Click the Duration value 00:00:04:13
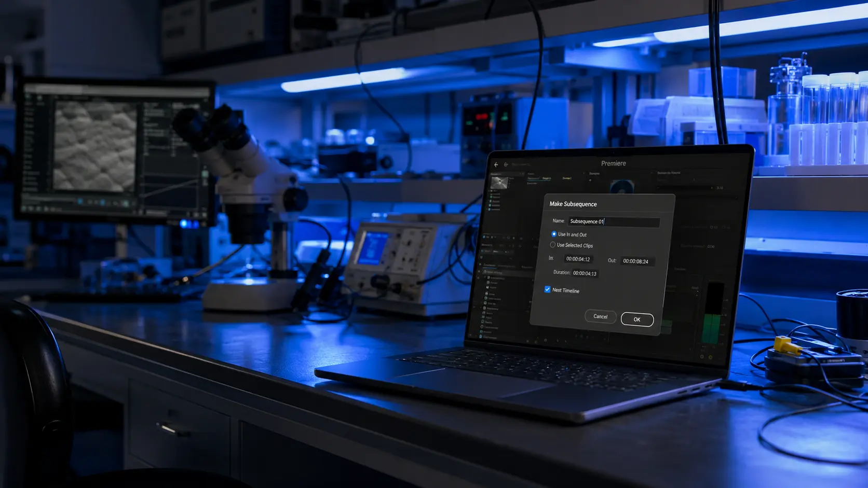 click(585, 273)
